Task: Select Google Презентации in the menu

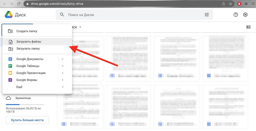Action: tap(31, 73)
